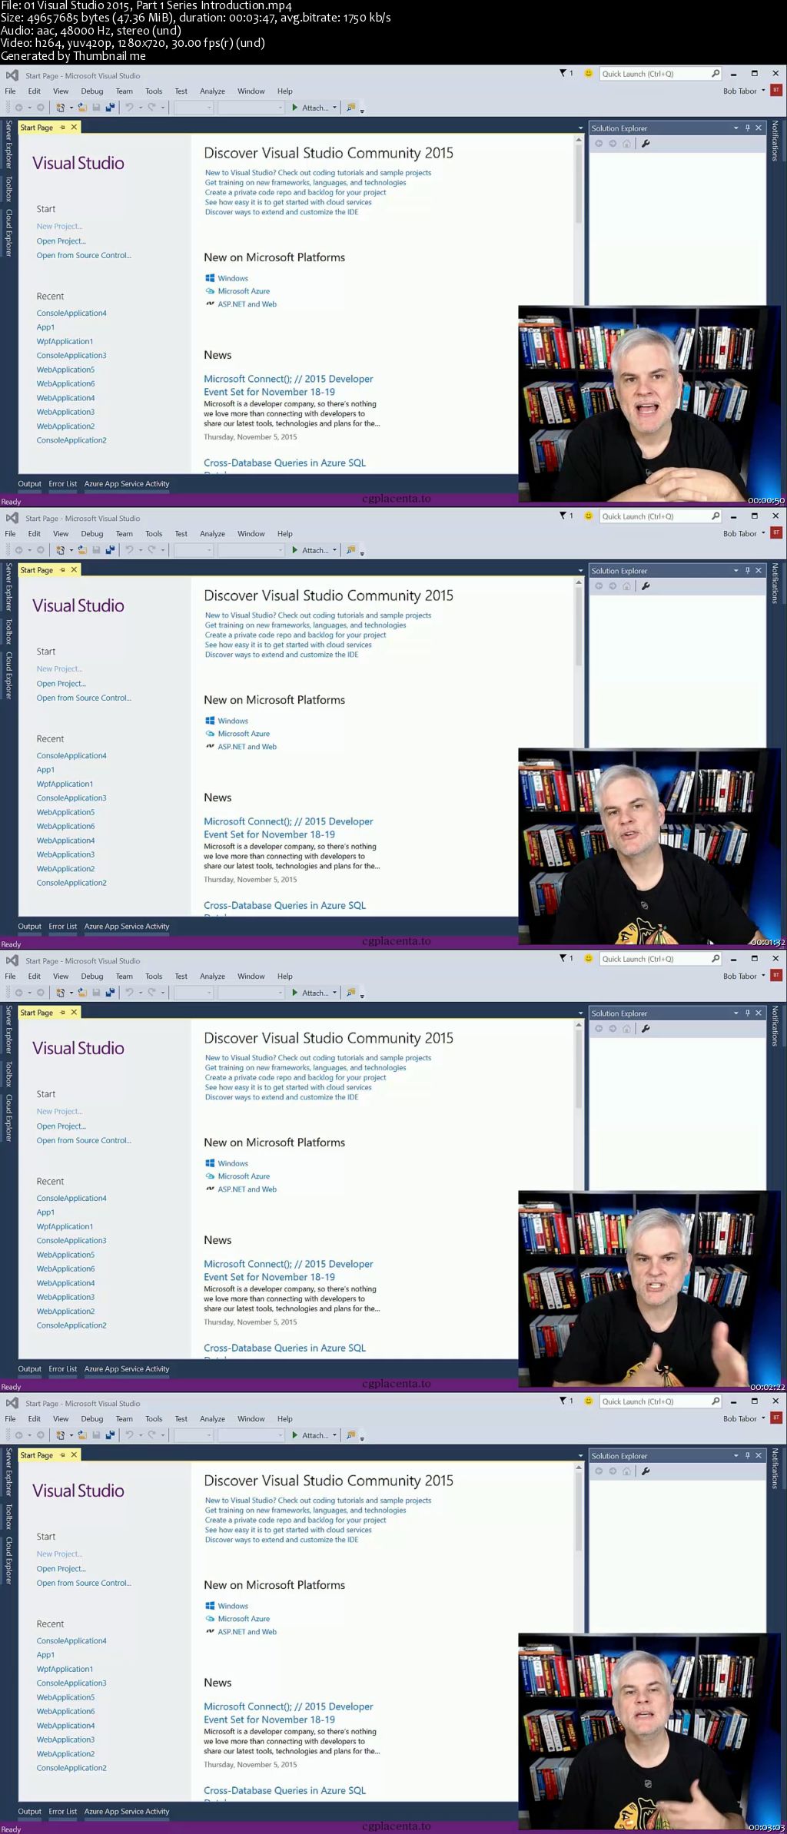Toggle Start Page tab pin in 00:01:32 frame
Viewport: 787px width, 1834px height.
pyautogui.click(x=62, y=570)
